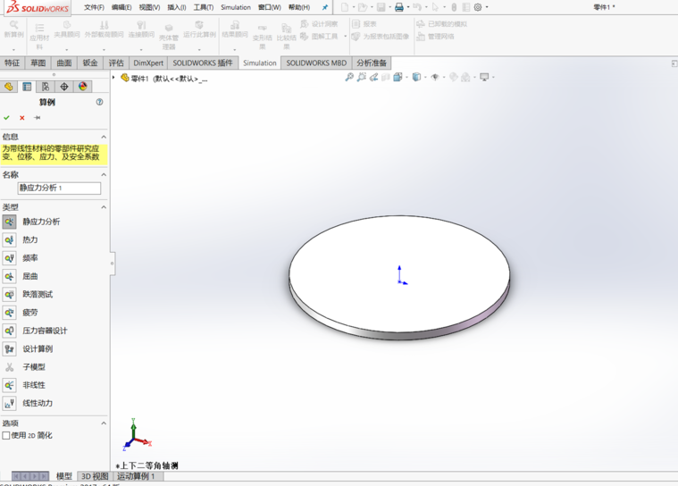Open the 工具(T) menu
678x486 pixels.
coord(204,7)
